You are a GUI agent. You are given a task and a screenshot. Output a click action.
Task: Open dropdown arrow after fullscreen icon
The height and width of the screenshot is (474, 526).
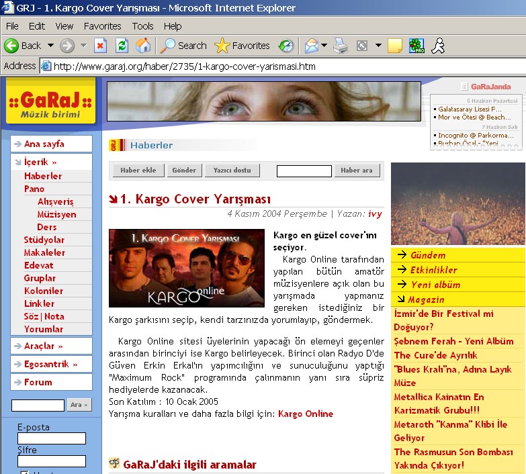(378, 45)
